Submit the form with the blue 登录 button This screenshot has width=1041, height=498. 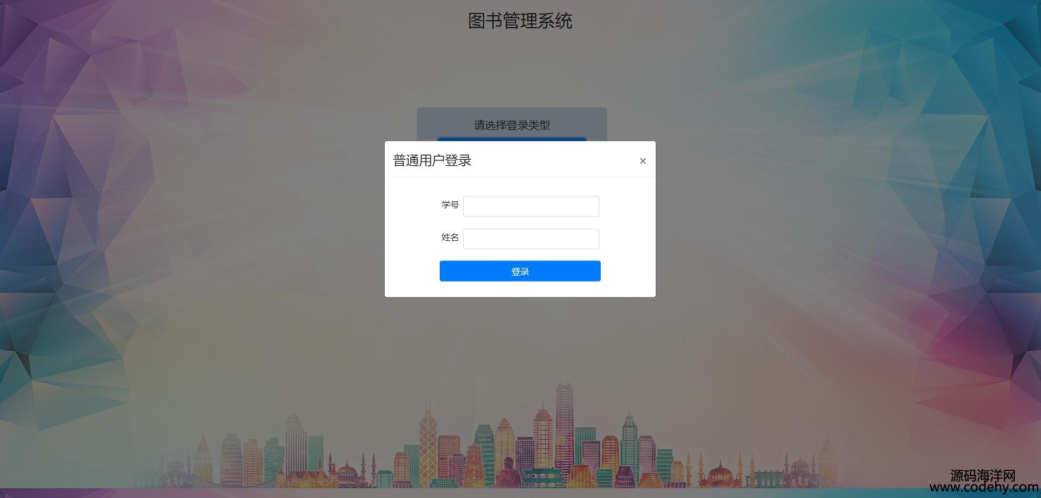coord(520,271)
